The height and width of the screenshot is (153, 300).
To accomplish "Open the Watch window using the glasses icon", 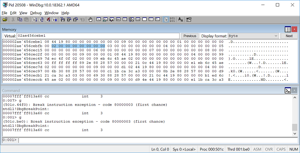I will [x=105, y=19].
